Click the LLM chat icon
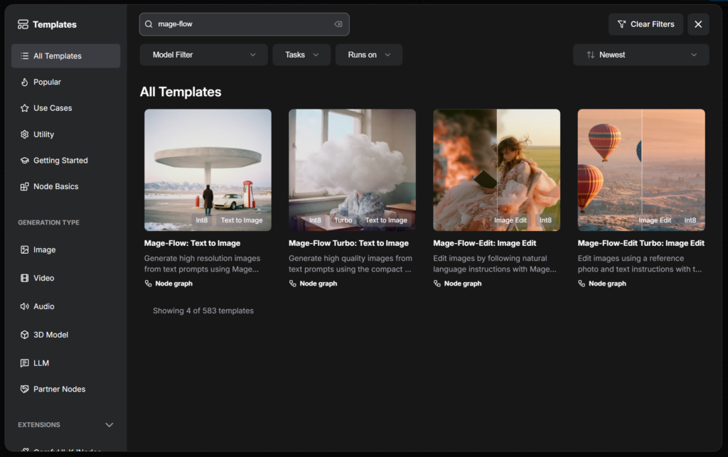 (25, 362)
